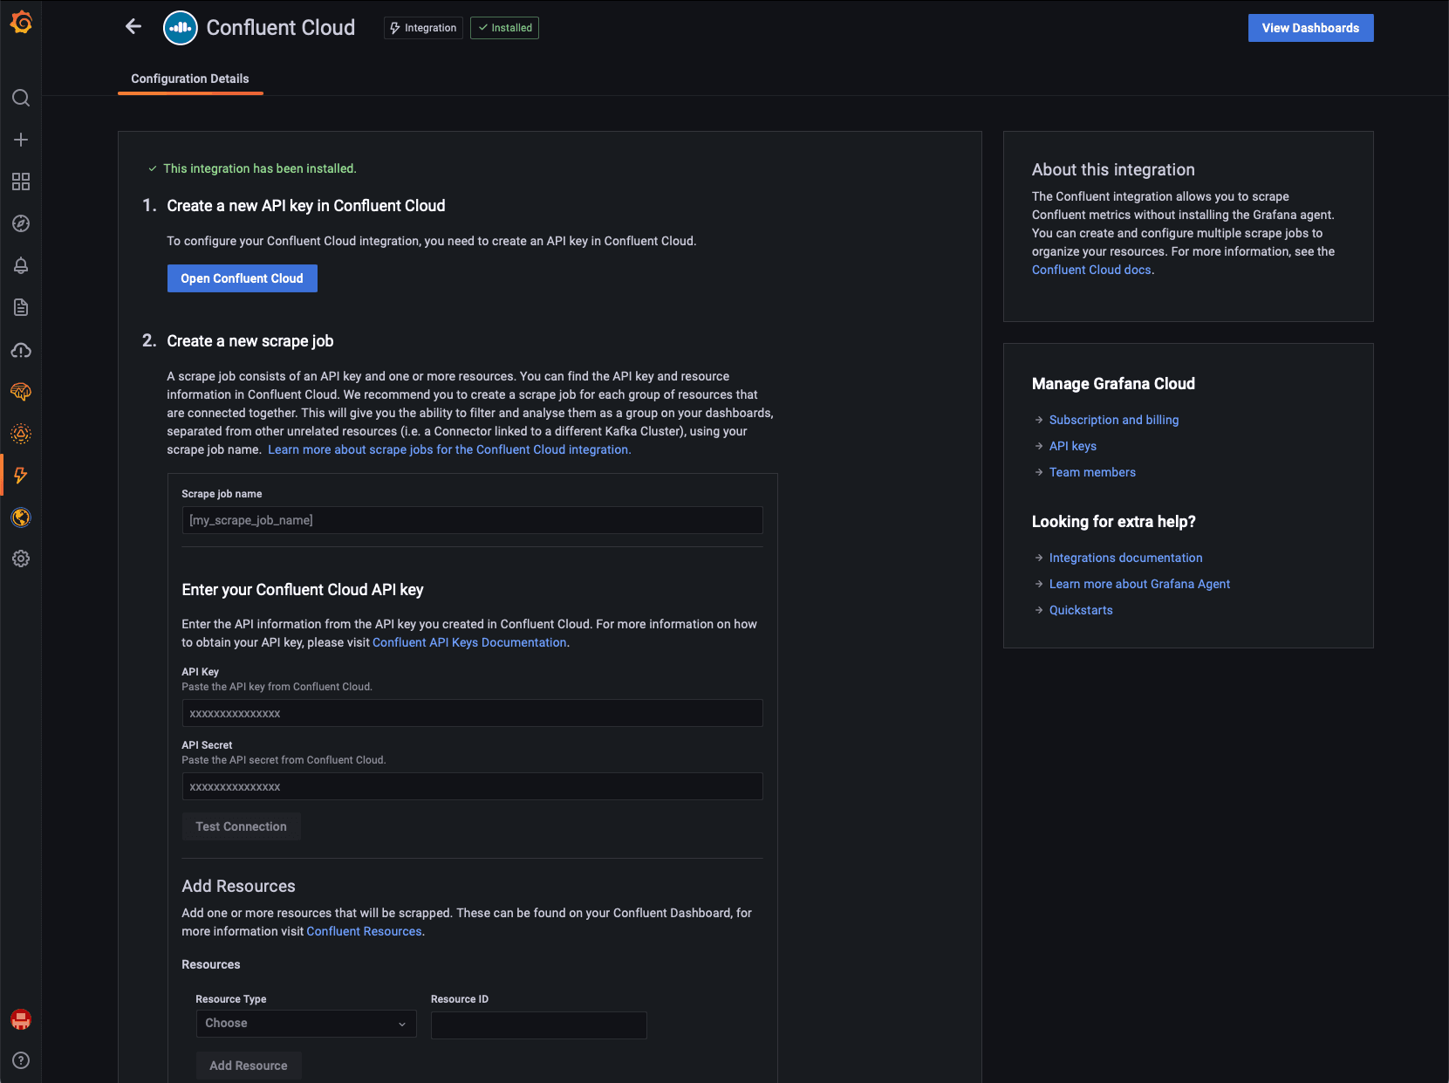Screen dimensions: 1449x1083
Task: Click the Configuration gear icon in sidebar
Action: [x=21, y=559]
